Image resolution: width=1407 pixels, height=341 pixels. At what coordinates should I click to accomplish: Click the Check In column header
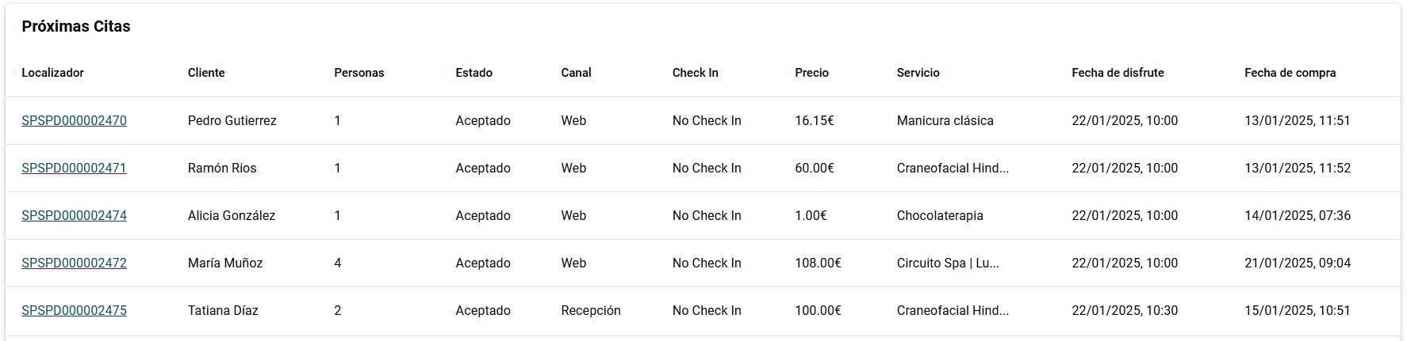(696, 73)
